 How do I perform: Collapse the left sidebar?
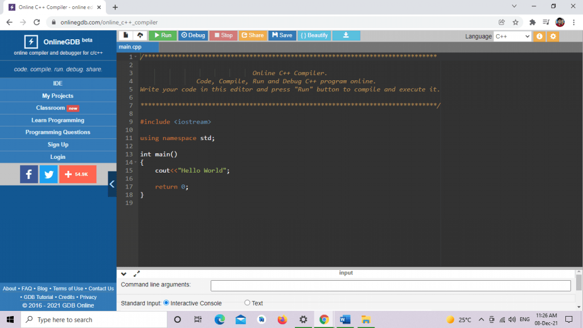pos(112,184)
